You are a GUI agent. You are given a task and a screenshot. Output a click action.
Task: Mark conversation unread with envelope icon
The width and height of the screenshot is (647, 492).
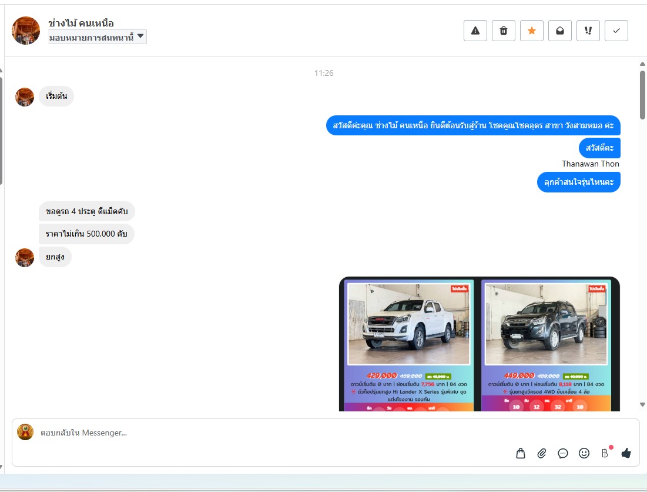[560, 31]
